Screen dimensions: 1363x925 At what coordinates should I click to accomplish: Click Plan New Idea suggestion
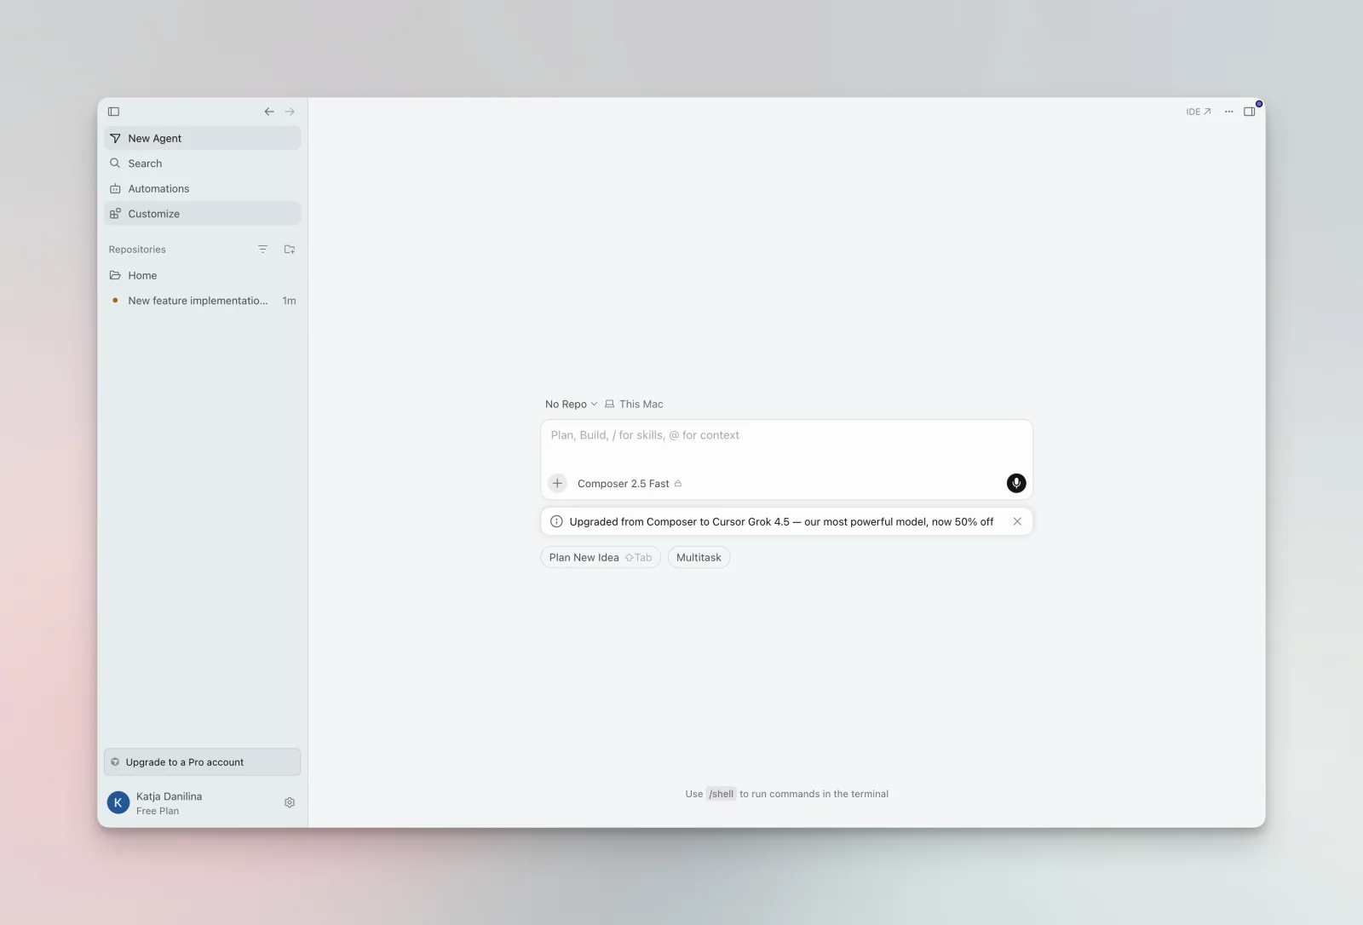[601, 558]
